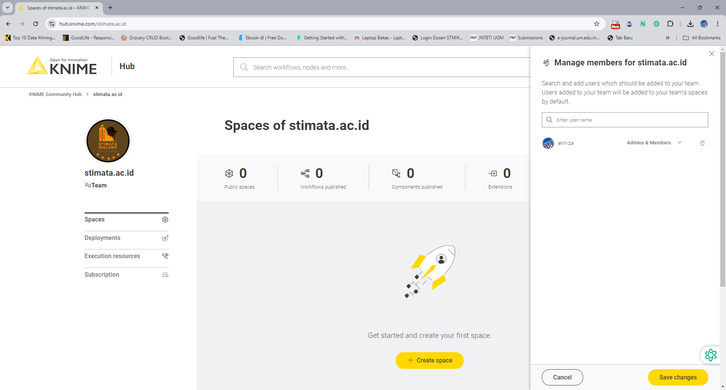Click the akhriza member name
726x390 pixels.
[x=566, y=143]
